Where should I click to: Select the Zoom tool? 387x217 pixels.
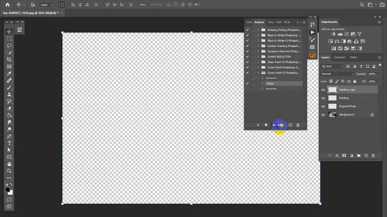pos(9,171)
